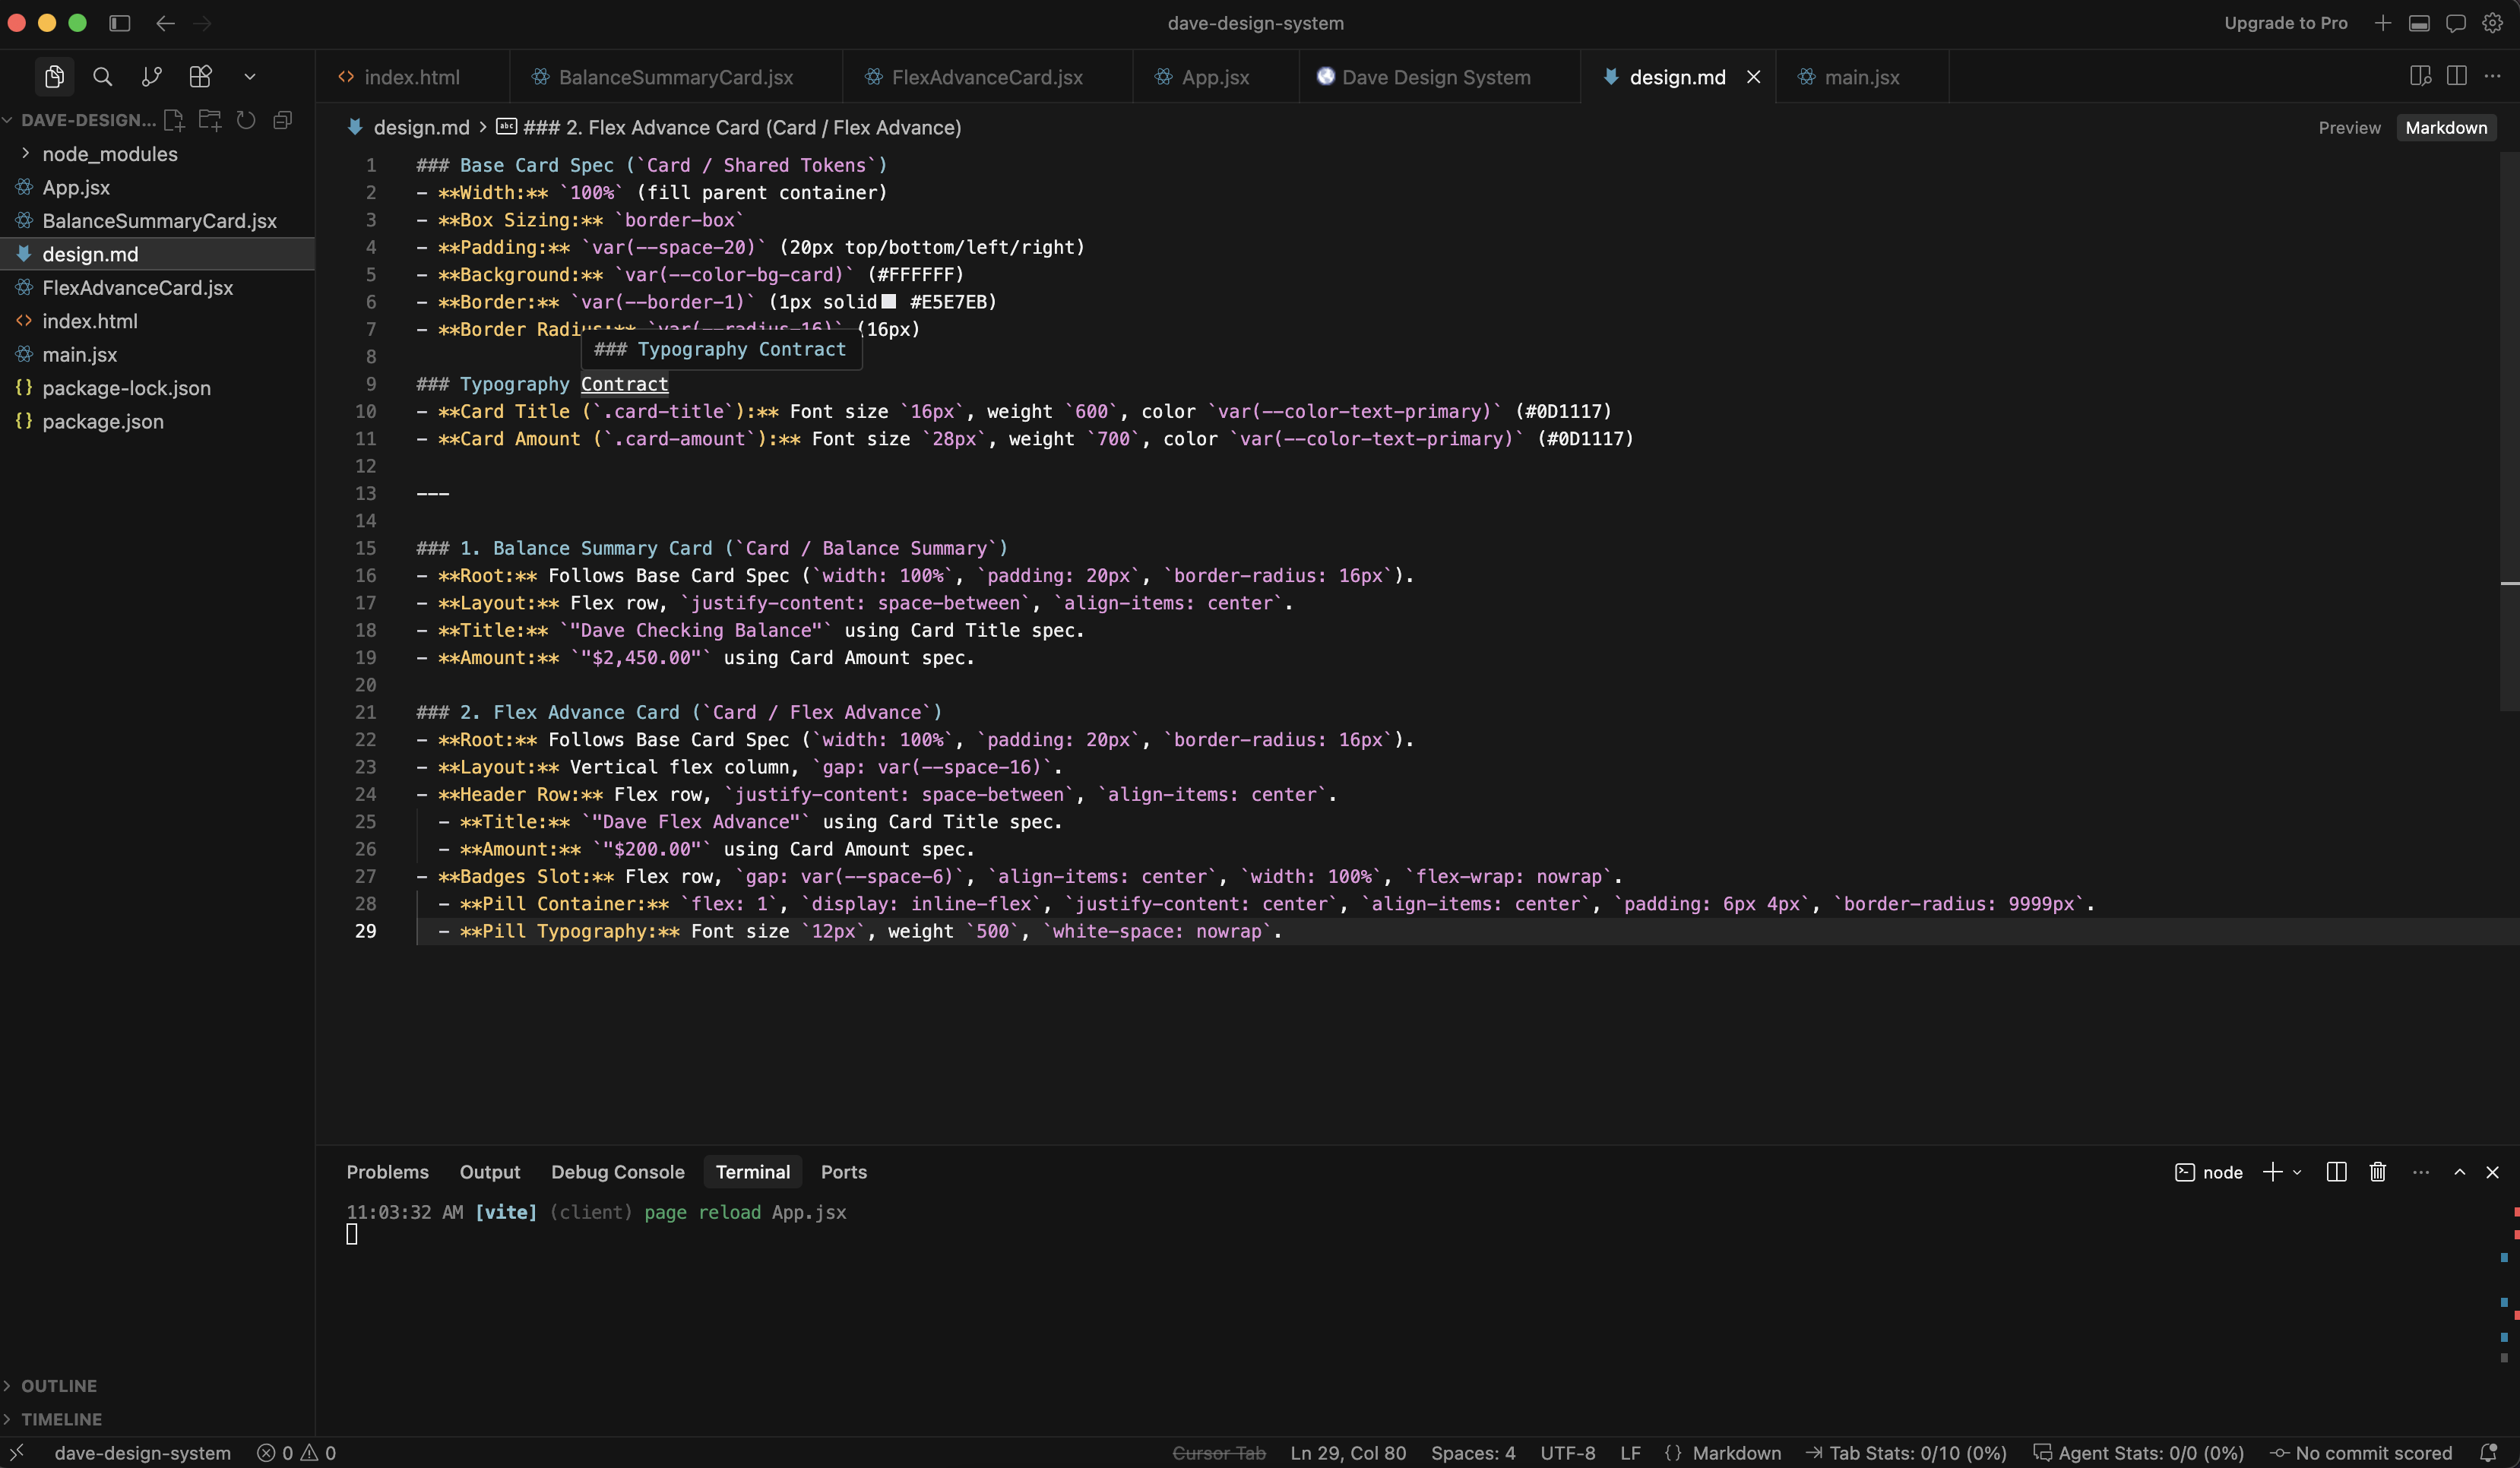
Task: Open the Output panel tab
Action: tap(489, 1172)
